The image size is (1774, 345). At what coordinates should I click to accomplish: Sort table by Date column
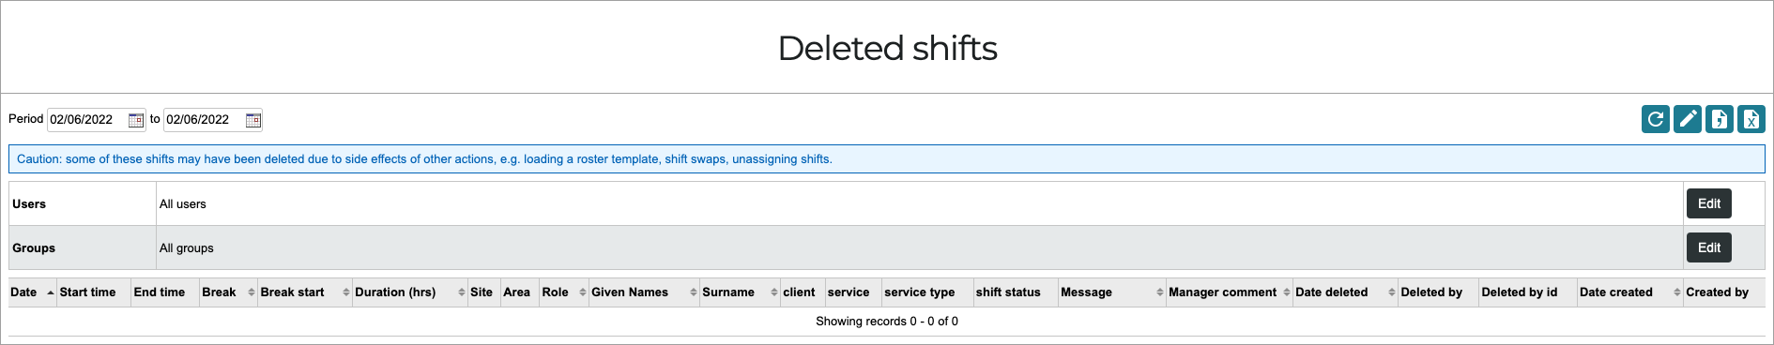[32, 292]
